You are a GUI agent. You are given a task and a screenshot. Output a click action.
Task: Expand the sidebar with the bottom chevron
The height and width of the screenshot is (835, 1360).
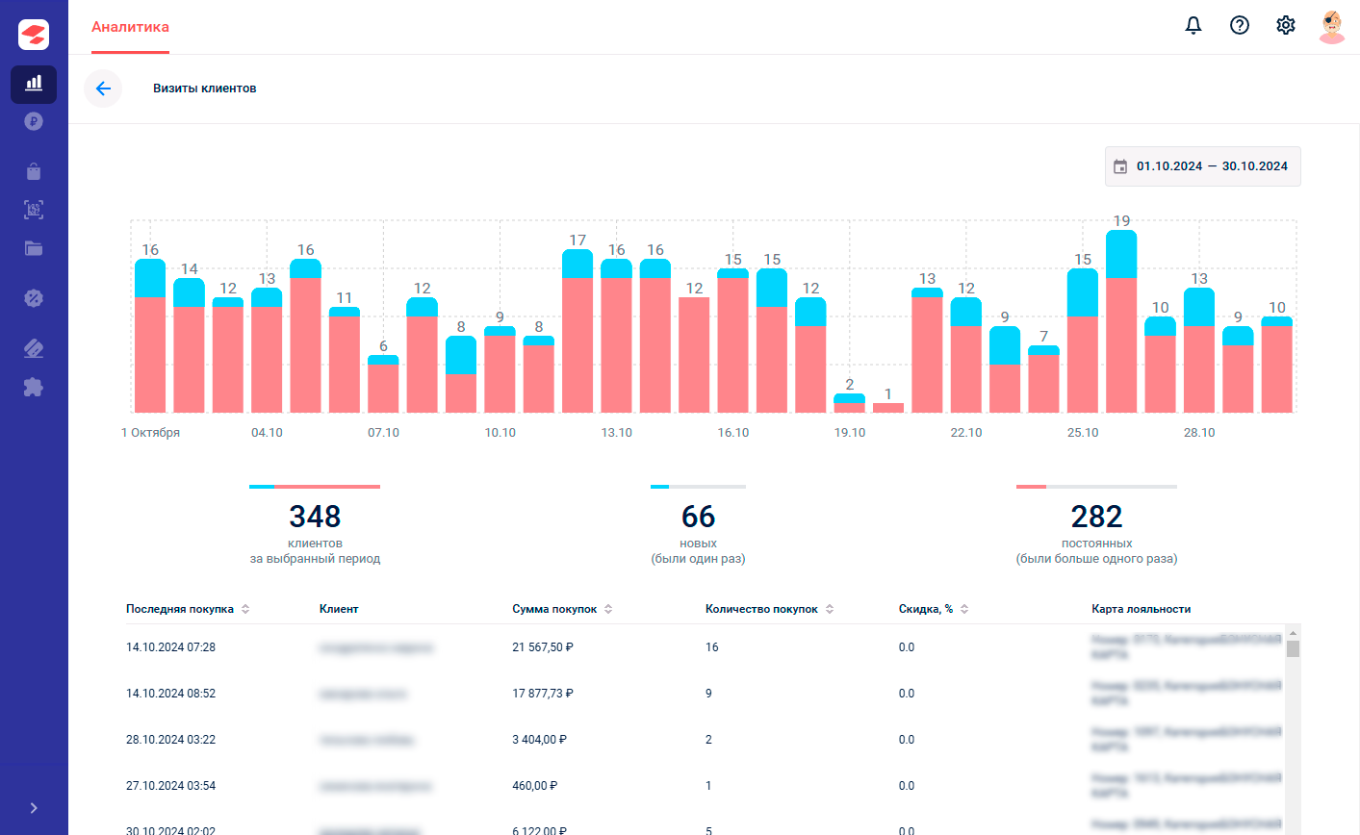tap(34, 808)
